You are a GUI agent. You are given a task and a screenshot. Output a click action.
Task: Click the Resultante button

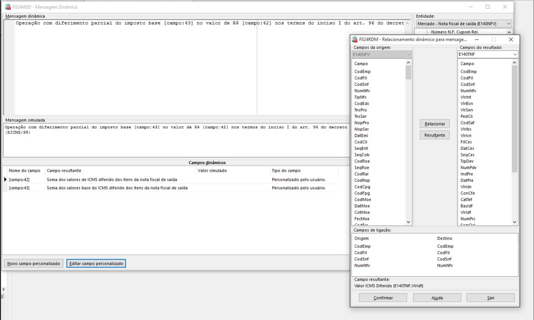(x=434, y=135)
